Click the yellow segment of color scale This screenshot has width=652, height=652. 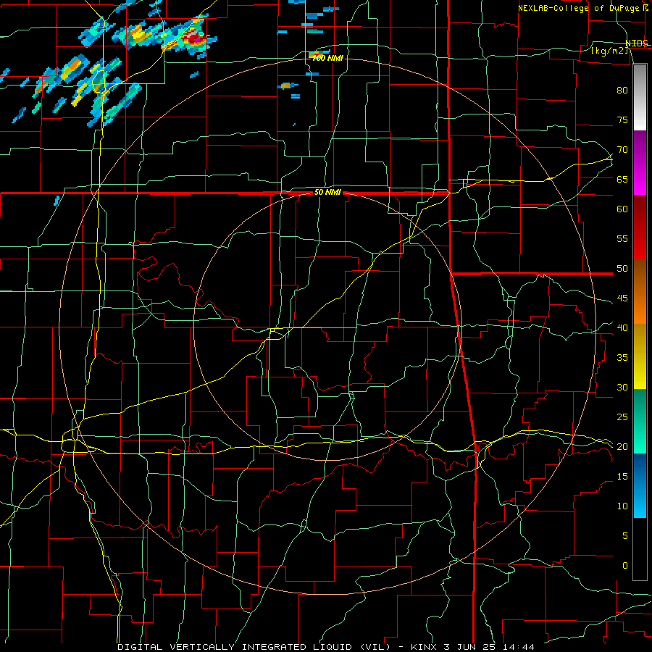click(640, 356)
